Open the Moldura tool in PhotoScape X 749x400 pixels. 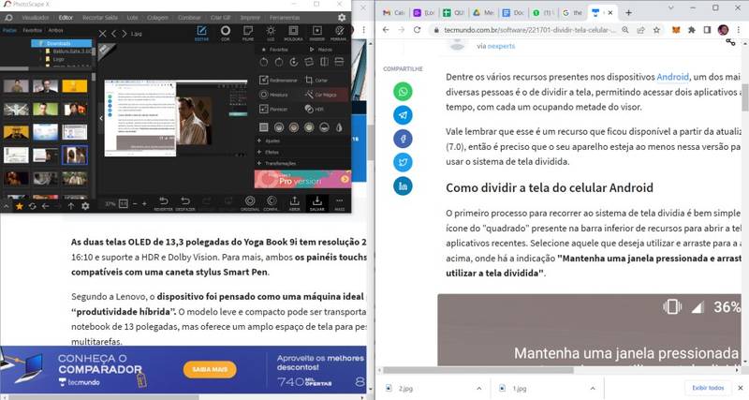pos(293,34)
